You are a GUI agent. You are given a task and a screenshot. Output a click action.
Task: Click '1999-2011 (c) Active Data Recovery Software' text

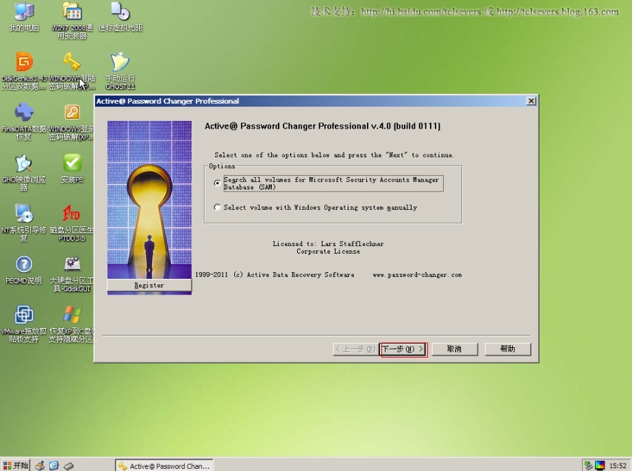click(275, 275)
